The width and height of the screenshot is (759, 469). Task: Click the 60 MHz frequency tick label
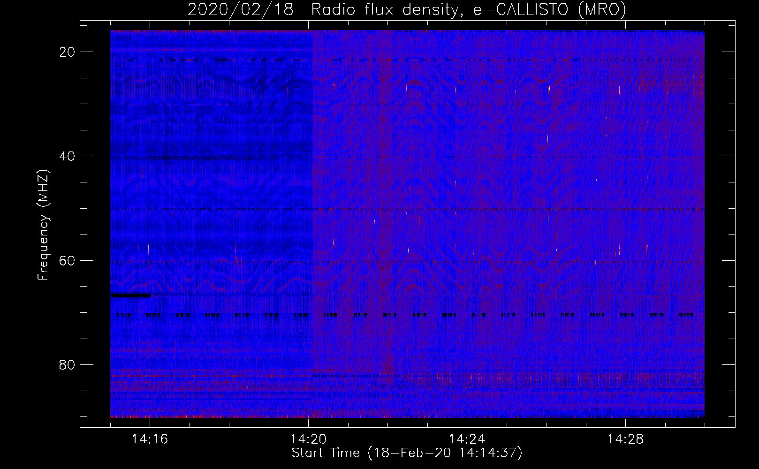click(x=67, y=260)
